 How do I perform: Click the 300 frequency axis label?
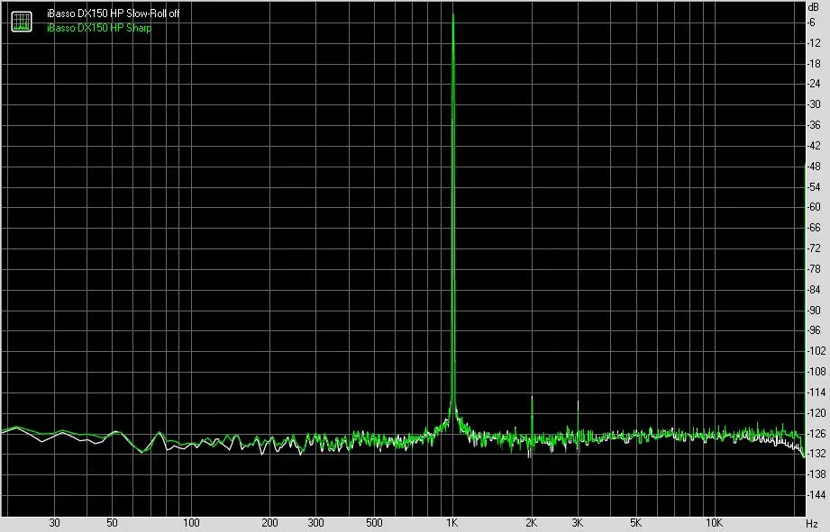click(315, 523)
